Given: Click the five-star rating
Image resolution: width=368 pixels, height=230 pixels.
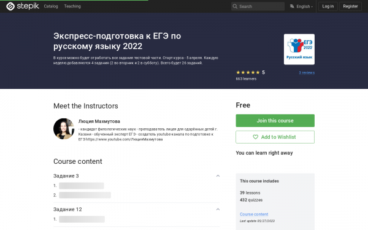Looking at the screenshot, I should pos(248,72).
